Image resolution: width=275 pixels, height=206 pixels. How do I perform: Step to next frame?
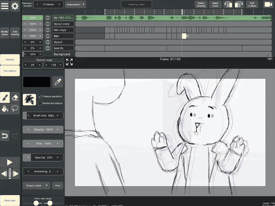click(16, 174)
